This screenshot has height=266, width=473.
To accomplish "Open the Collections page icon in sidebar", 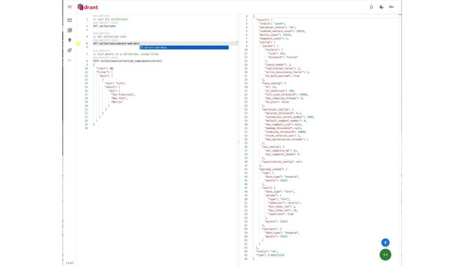I will pyautogui.click(x=70, y=31).
